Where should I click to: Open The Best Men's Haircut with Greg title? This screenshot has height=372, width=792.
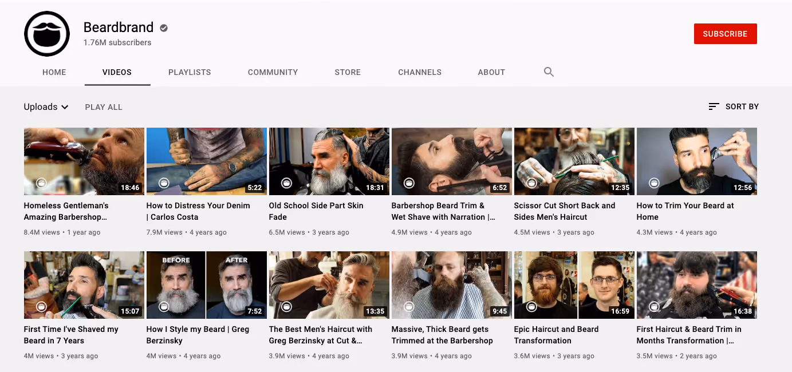321,335
